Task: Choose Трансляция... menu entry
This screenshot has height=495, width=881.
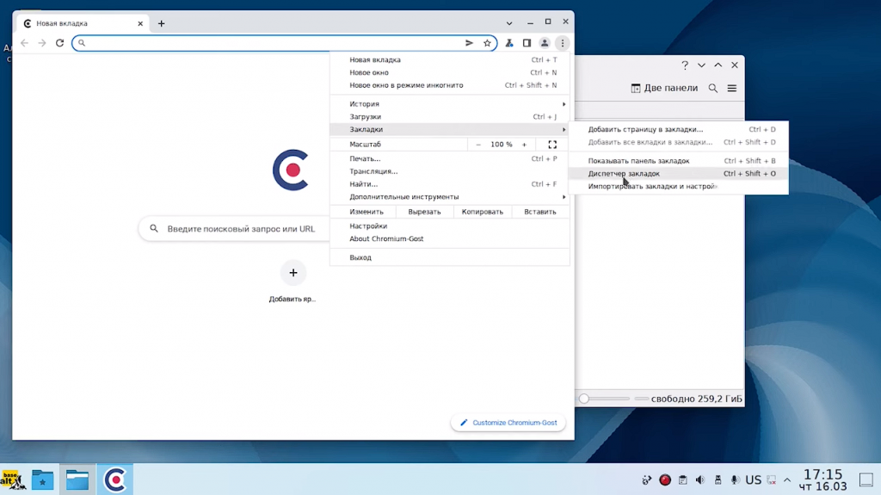Action: (449, 171)
